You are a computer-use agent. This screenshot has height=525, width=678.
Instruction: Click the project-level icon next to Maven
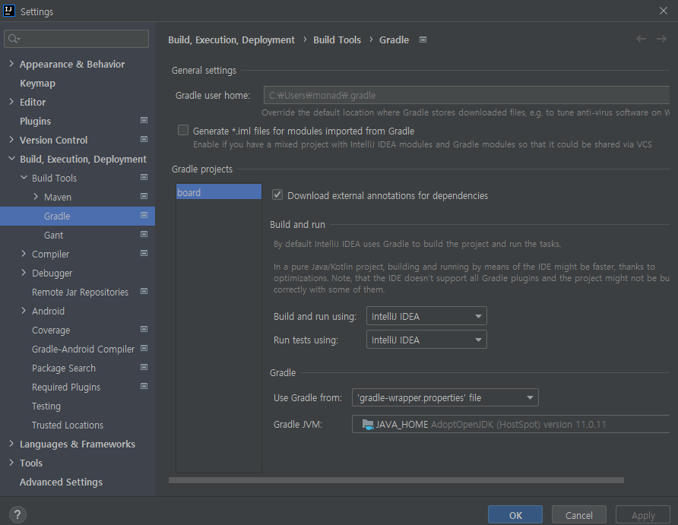click(x=144, y=196)
